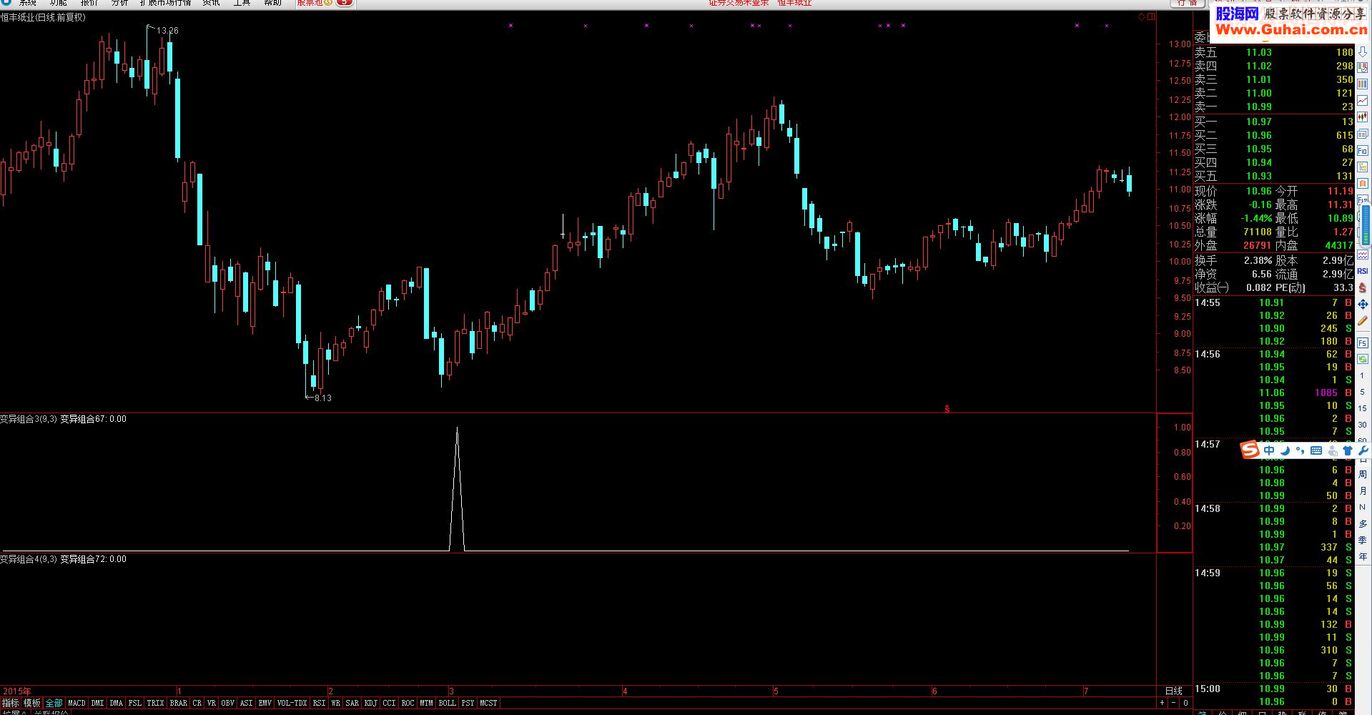Select weekly period 周
The height and width of the screenshot is (715, 1372).
(1362, 475)
